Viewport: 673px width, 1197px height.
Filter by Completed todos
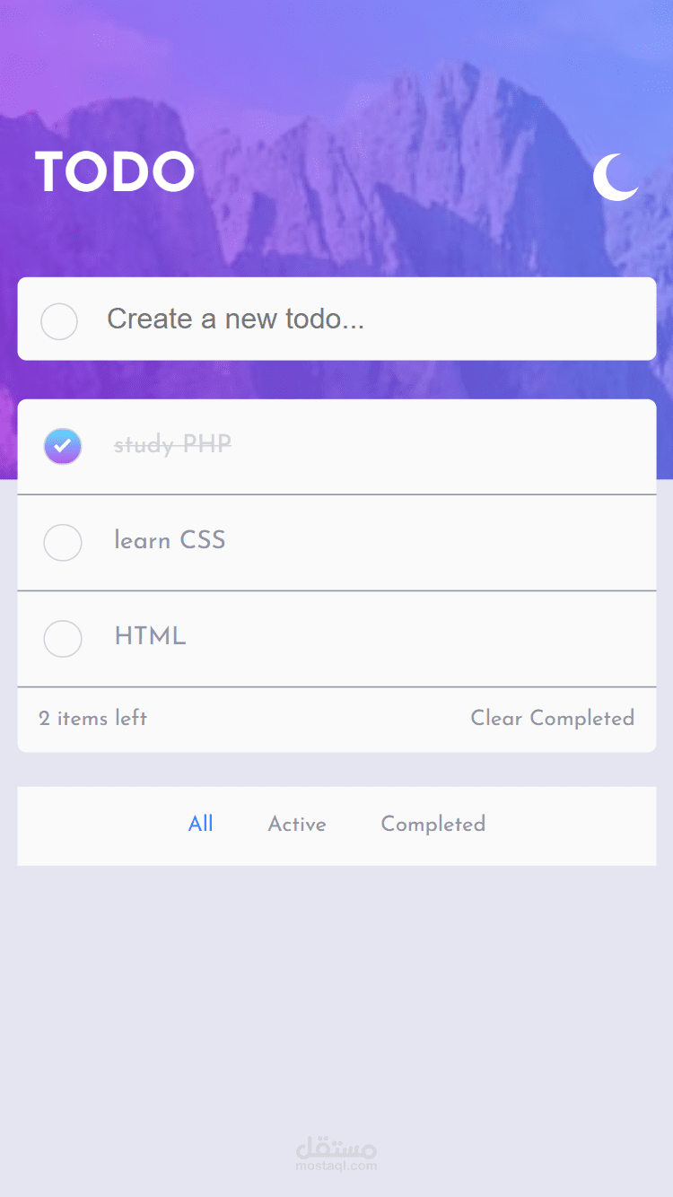[433, 824]
